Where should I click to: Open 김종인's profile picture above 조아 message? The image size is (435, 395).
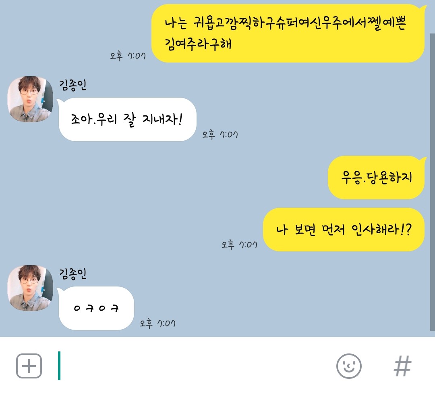30,99
